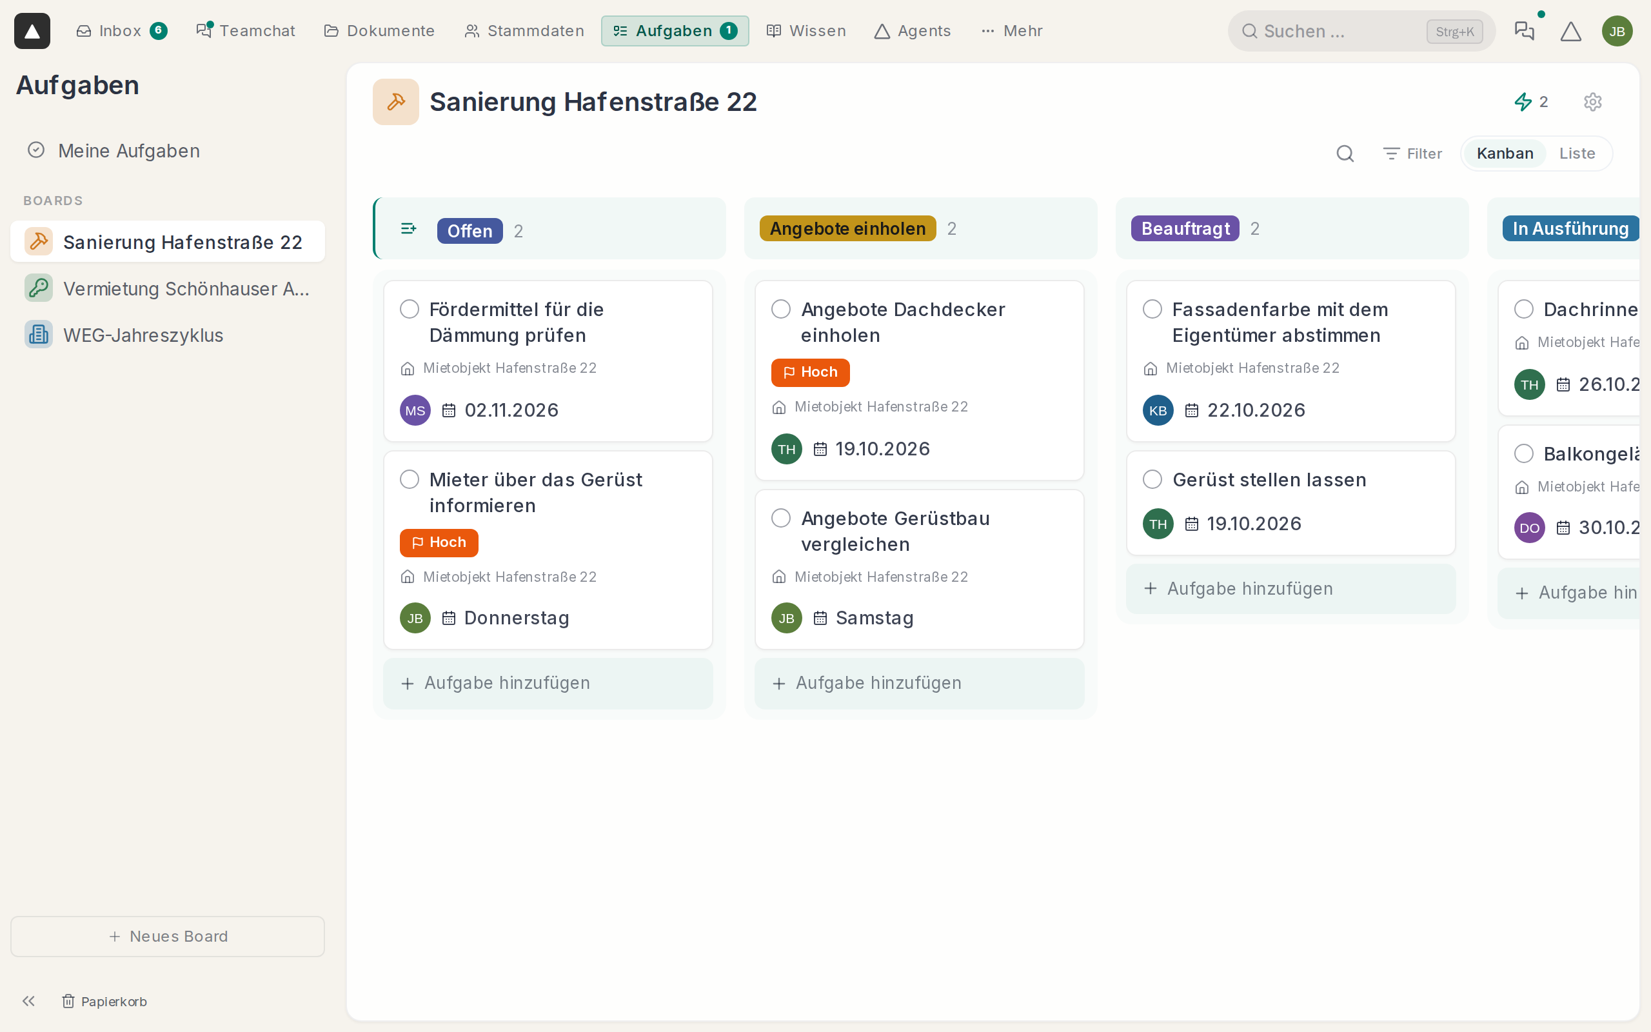This screenshot has width=1651, height=1032.
Task: Open the chat bubbles icon near search
Action: (x=1524, y=31)
